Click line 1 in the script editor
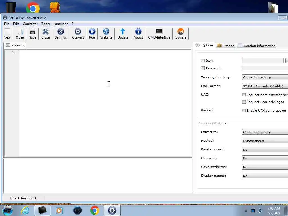Screen dimensions: 288x216 [x=105, y=52]
